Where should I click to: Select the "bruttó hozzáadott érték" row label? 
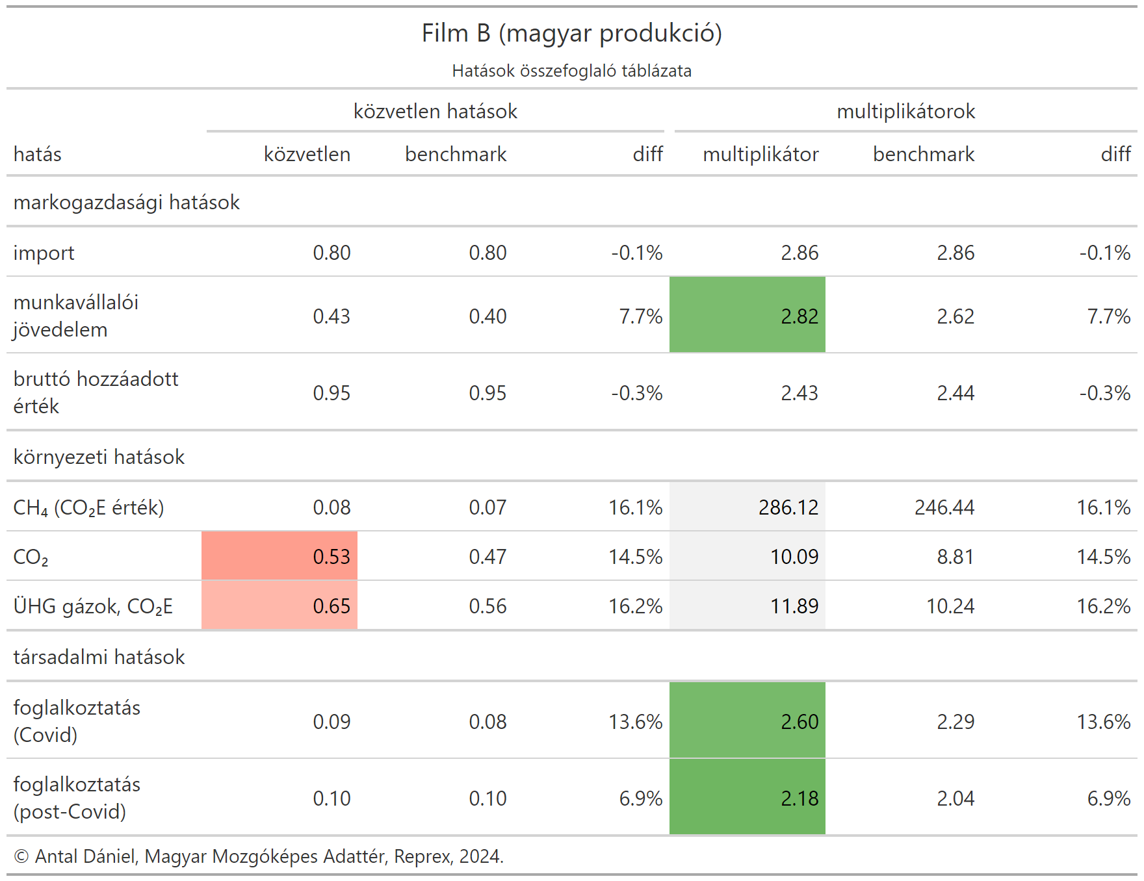pos(96,392)
